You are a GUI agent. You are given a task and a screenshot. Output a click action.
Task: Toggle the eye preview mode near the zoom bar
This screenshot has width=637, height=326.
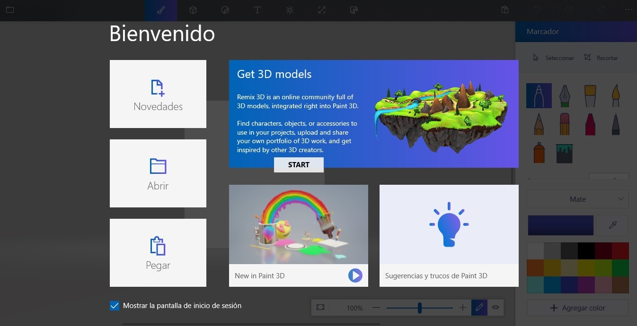pos(495,307)
